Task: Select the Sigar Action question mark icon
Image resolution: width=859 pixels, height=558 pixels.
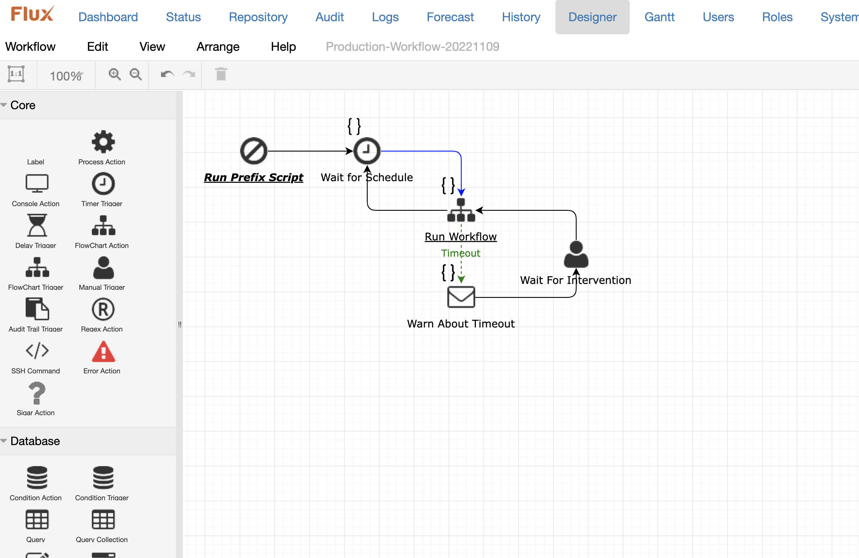Action: (x=37, y=393)
